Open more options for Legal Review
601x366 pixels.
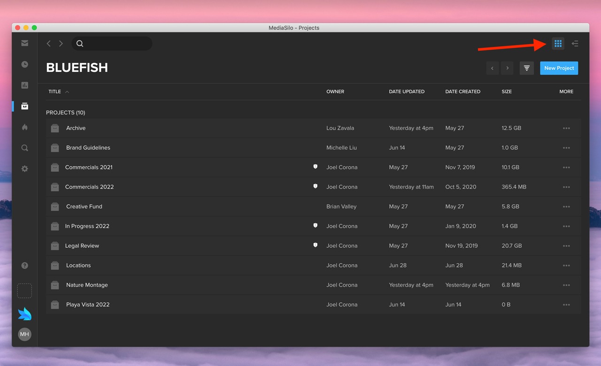566,246
